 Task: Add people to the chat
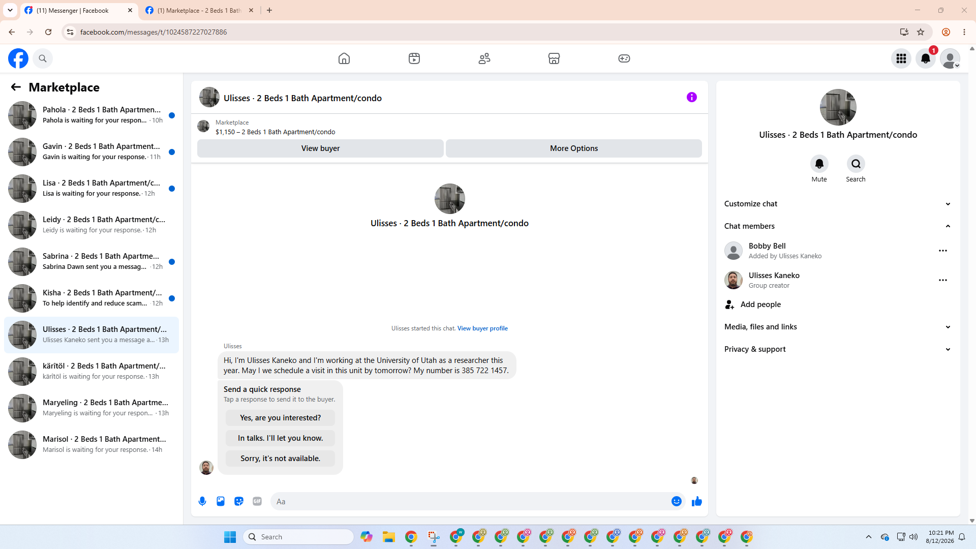tap(838, 304)
